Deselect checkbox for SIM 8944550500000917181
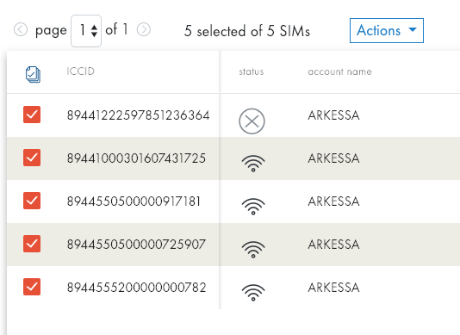The image size is (460, 335). pos(32,201)
